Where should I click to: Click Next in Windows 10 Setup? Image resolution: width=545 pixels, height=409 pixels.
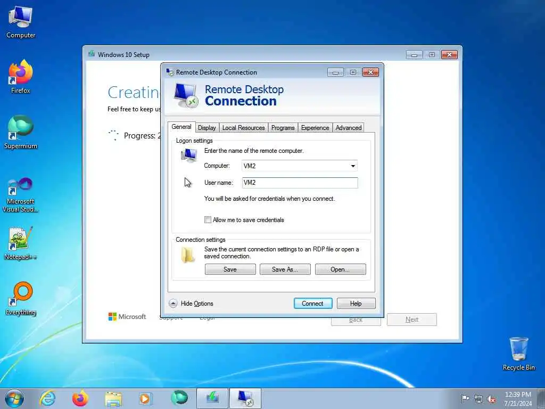(412, 320)
